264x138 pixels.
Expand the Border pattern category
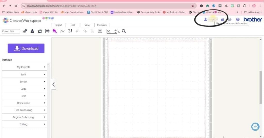click(24, 82)
